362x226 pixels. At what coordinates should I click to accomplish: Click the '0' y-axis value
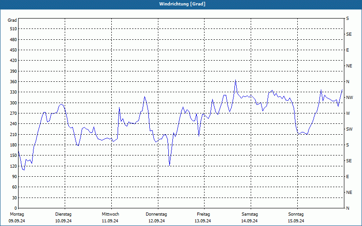click(x=16, y=208)
